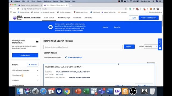Image resolution: width=172 pixels, height=96 pixels.
Task: Open Dropbox from the dock
Action: [59, 91]
